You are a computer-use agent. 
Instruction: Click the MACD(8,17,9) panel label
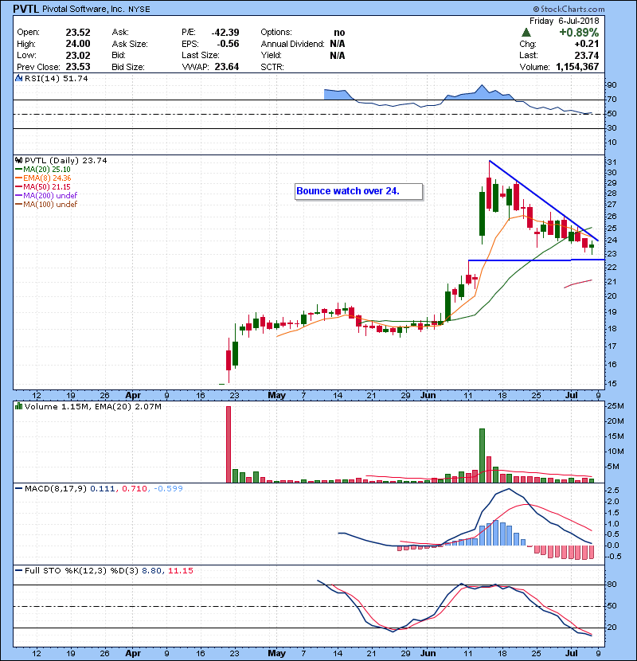coord(56,489)
